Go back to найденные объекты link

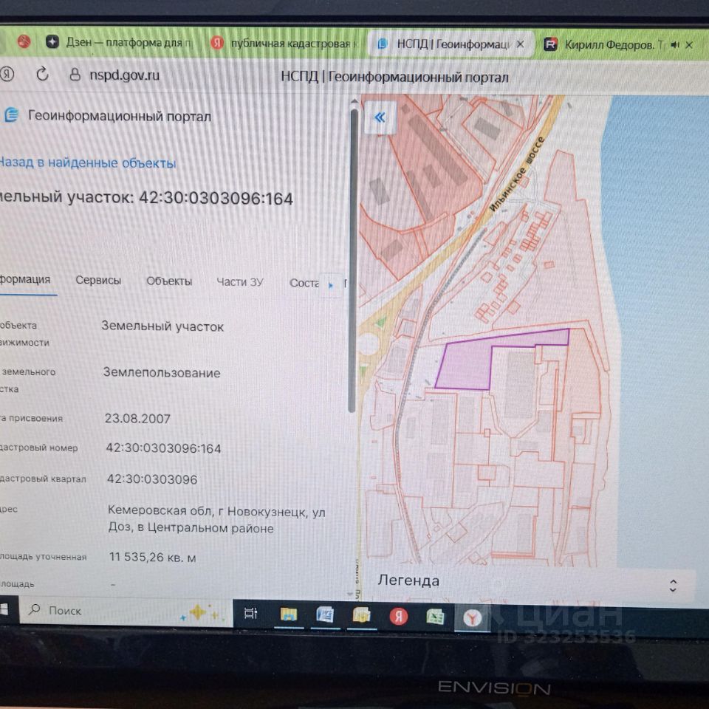coord(88,162)
